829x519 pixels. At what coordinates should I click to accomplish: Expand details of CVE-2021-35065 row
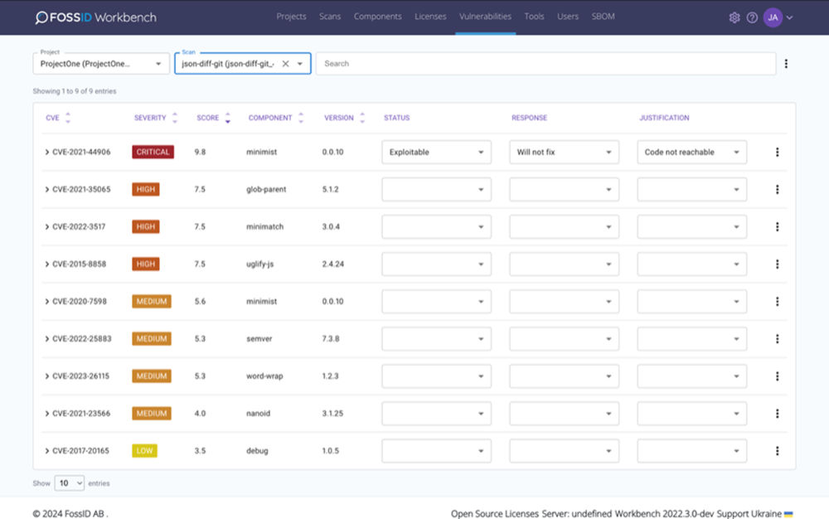click(x=47, y=189)
